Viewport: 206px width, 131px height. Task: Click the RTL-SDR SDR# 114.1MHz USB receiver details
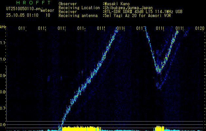[x=143, y=12]
